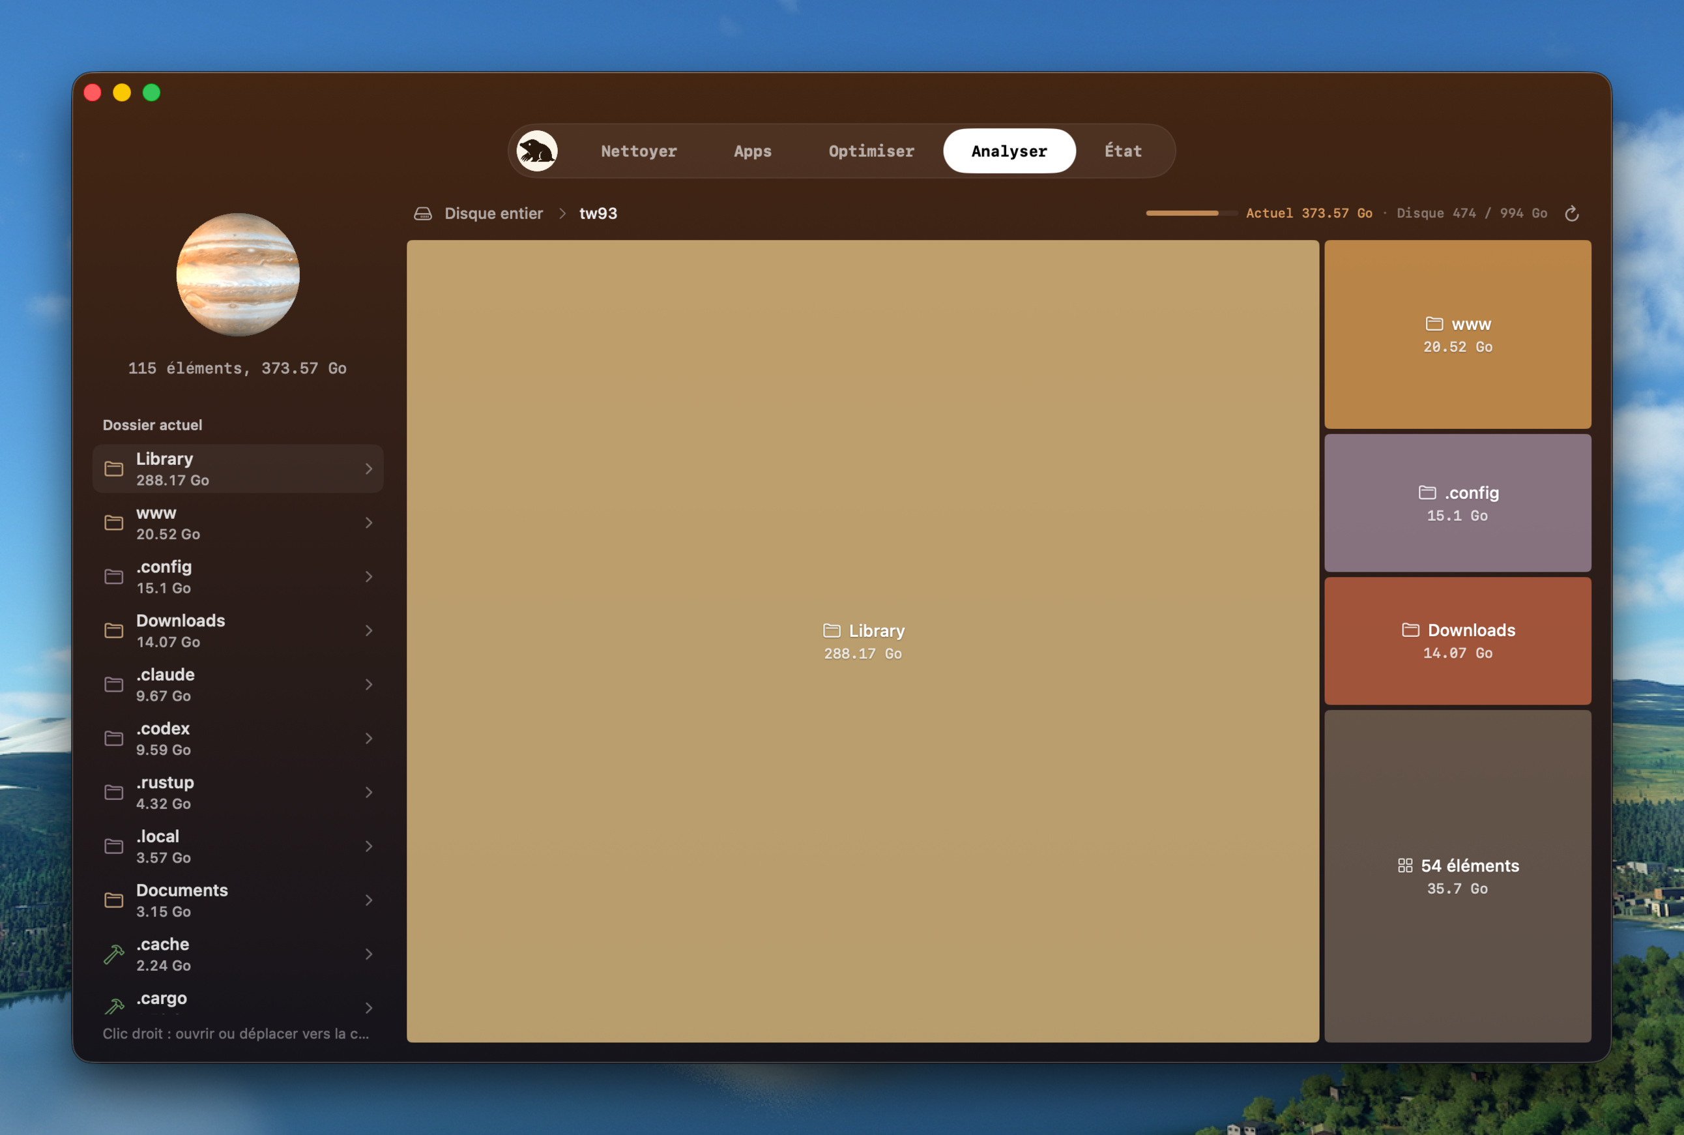Click the folder icon in www treemap tile

point(1434,323)
